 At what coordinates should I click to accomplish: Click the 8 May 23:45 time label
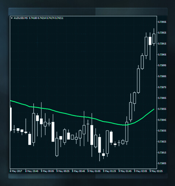32,171
